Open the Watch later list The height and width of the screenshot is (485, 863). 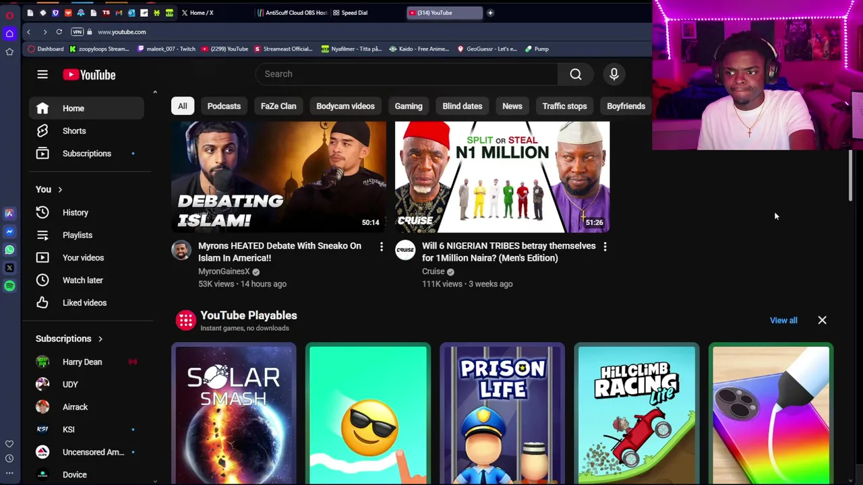pyautogui.click(x=86, y=280)
